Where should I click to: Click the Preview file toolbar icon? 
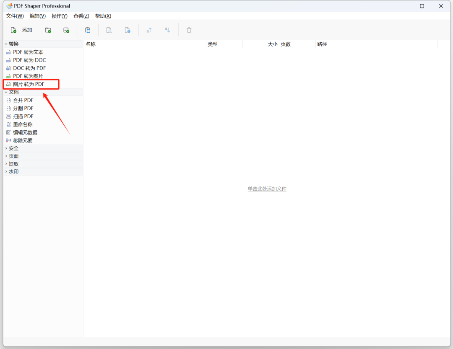(x=109, y=30)
